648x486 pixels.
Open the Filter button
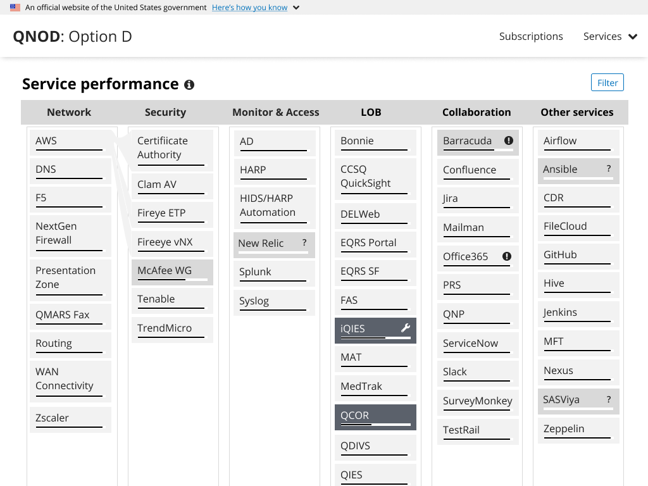click(x=607, y=83)
